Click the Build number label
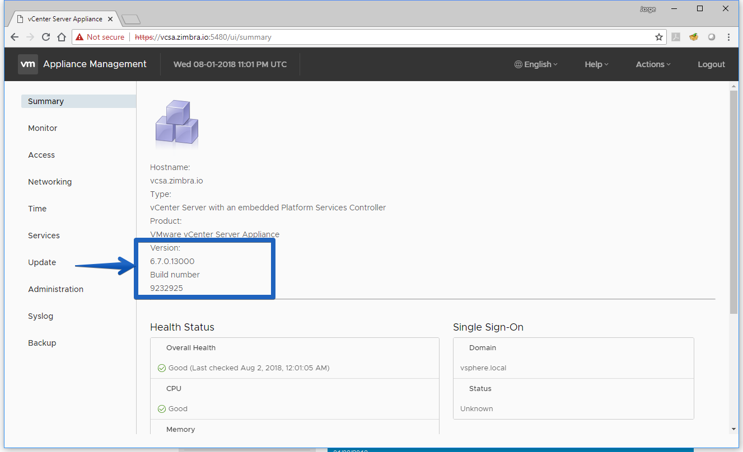Screen dimensions: 743x452 [175, 275]
